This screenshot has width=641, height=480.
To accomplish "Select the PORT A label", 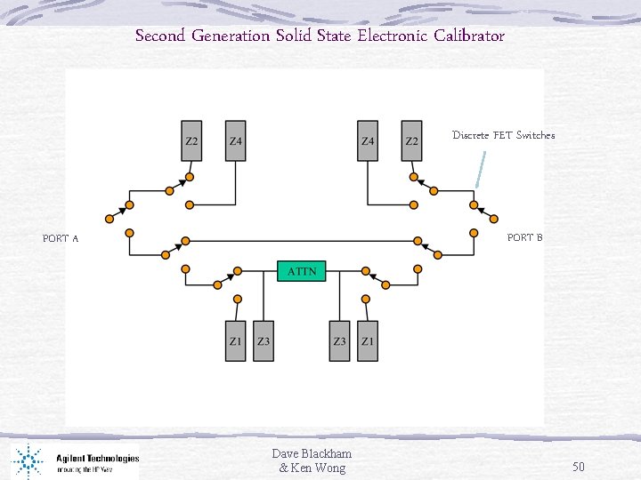I will [61, 238].
